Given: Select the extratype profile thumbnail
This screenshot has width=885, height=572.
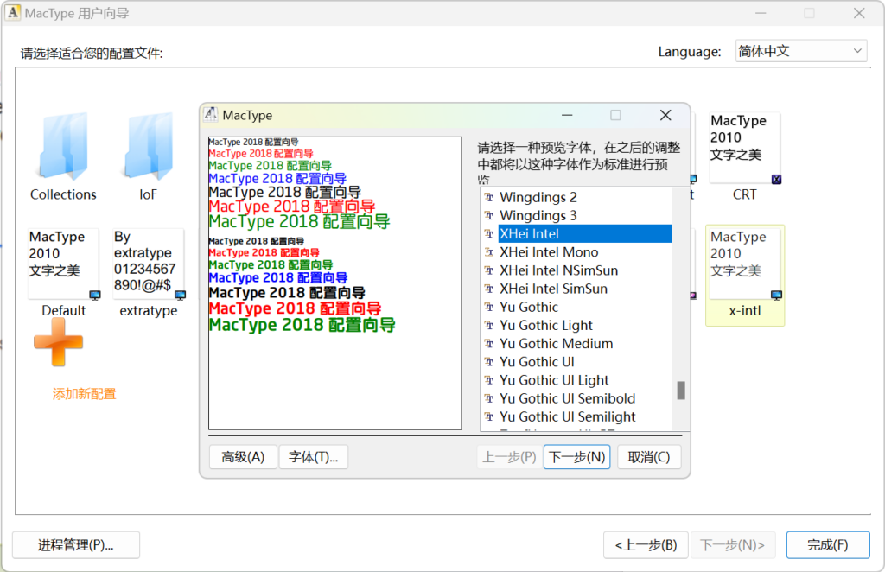Looking at the screenshot, I should [149, 264].
